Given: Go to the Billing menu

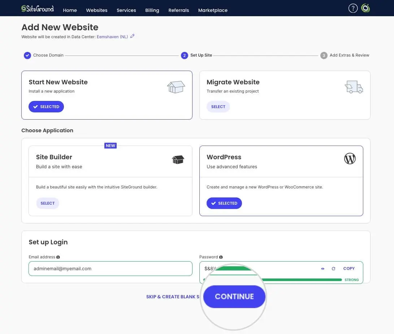Looking at the screenshot, I should [x=152, y=10].
